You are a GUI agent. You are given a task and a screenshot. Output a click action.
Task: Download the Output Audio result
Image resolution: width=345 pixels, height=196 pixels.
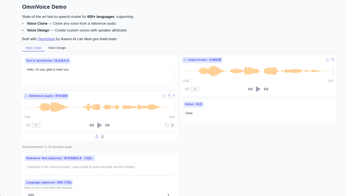click(x=328, y=59)
